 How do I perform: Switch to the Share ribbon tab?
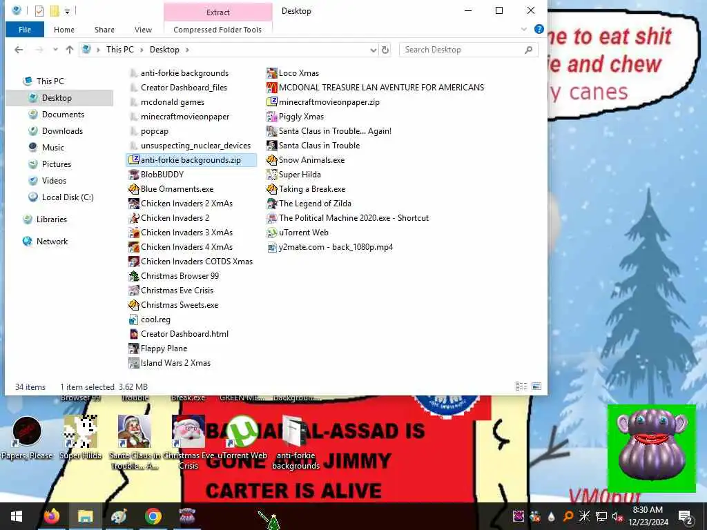coord(105,30)
